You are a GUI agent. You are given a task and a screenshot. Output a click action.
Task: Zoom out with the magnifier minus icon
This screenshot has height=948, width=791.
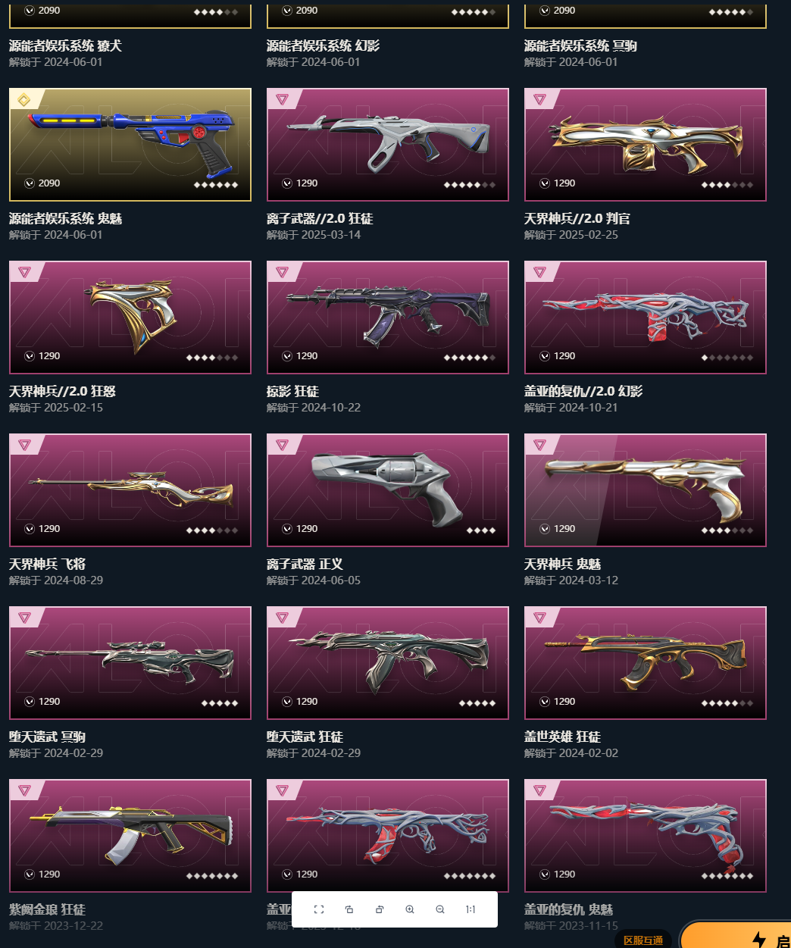point(440,909)
